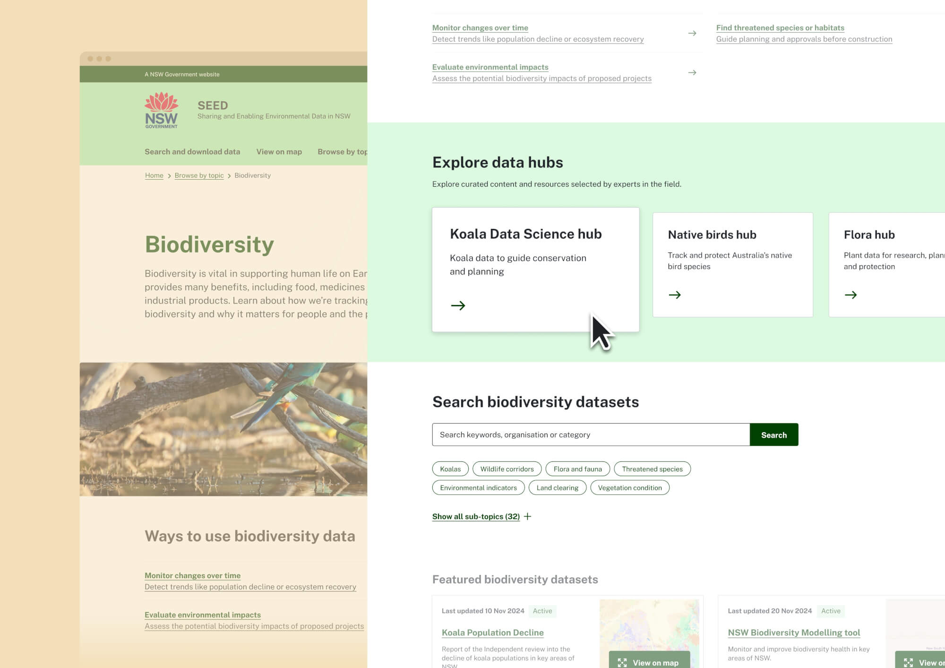Click the green Search button

(x=774, y=434)
